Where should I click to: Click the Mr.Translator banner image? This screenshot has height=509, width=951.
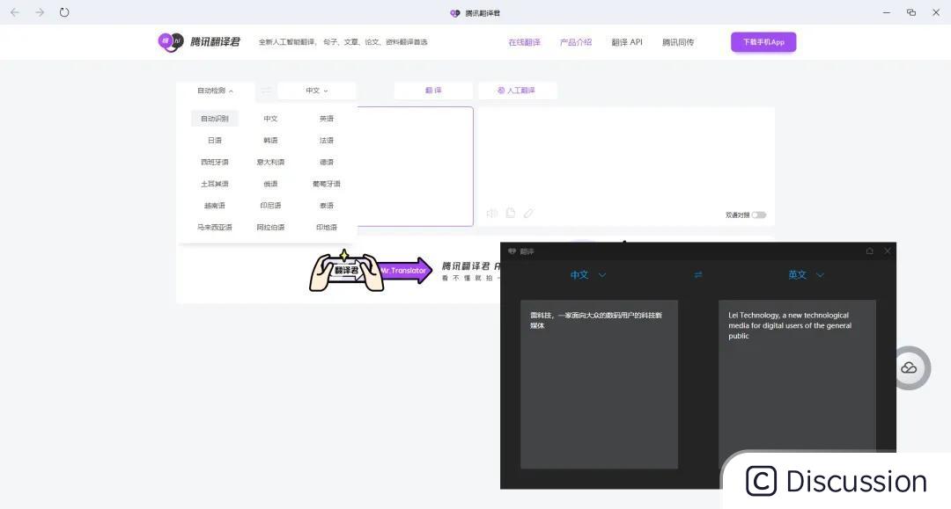point(371,271)
